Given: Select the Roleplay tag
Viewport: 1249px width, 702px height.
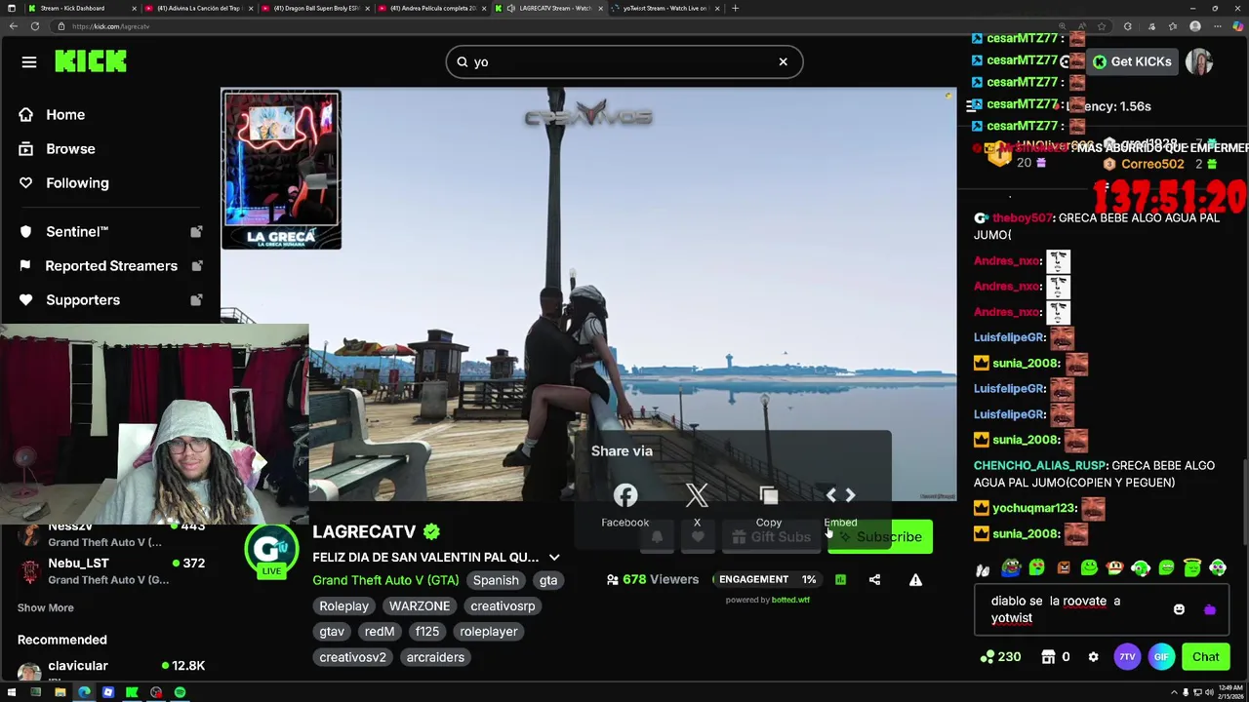Looking at the screenshot, I should 343,606.
